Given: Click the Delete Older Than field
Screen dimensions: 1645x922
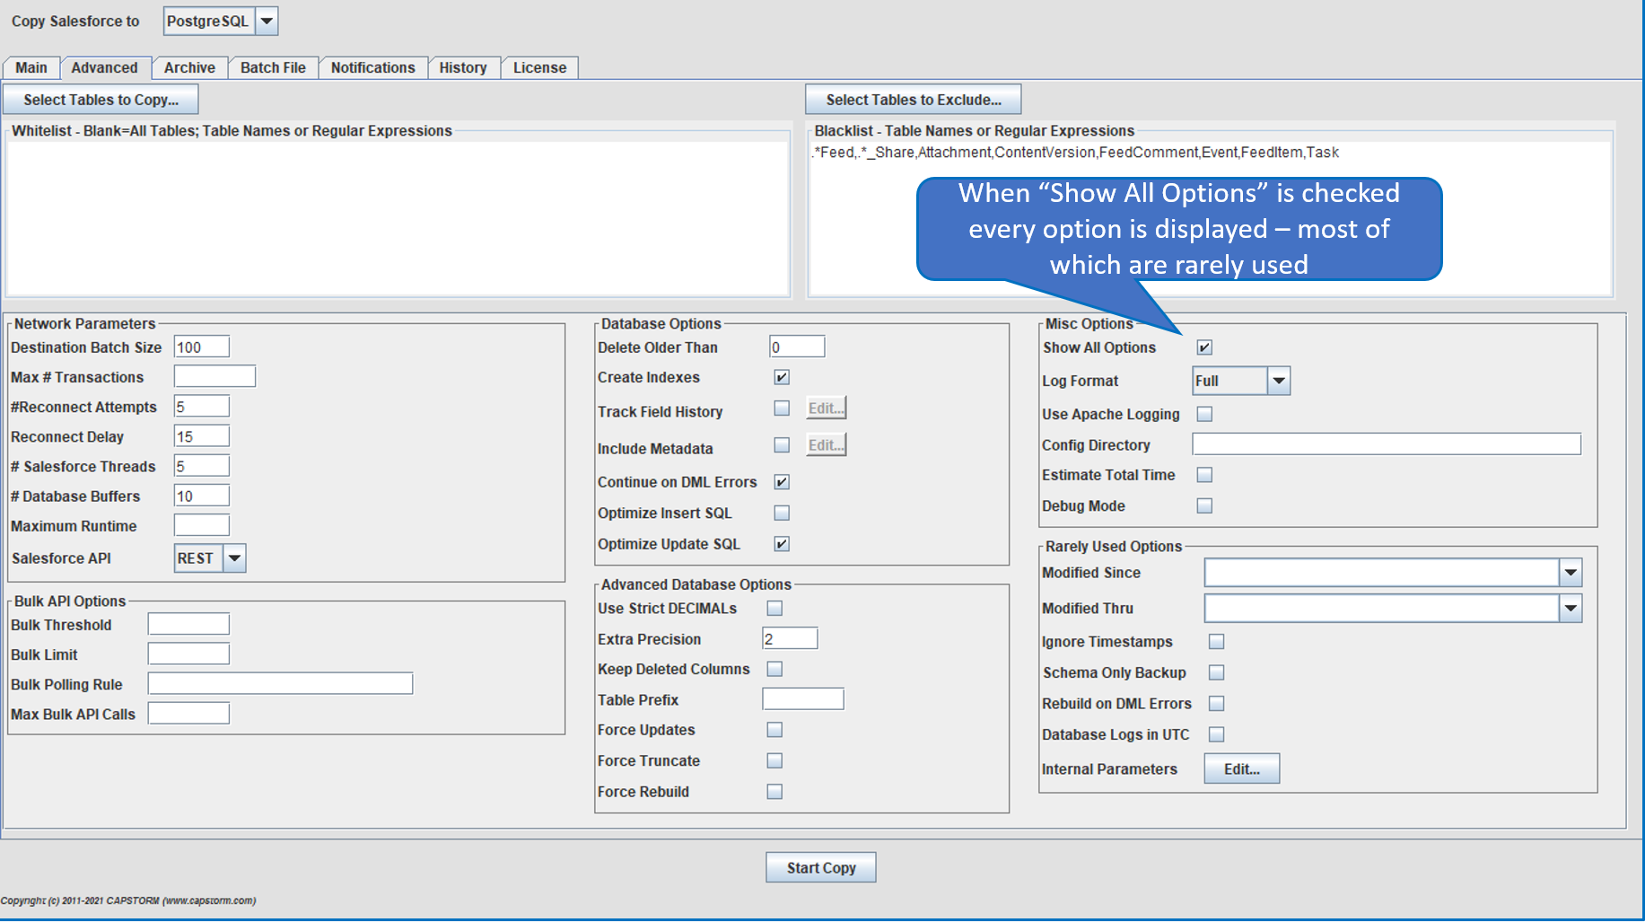Looking at the screenshot, I should 797,347.
